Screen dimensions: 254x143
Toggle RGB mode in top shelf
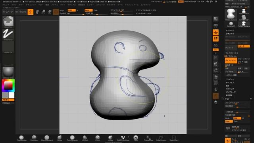click(71, 10)
